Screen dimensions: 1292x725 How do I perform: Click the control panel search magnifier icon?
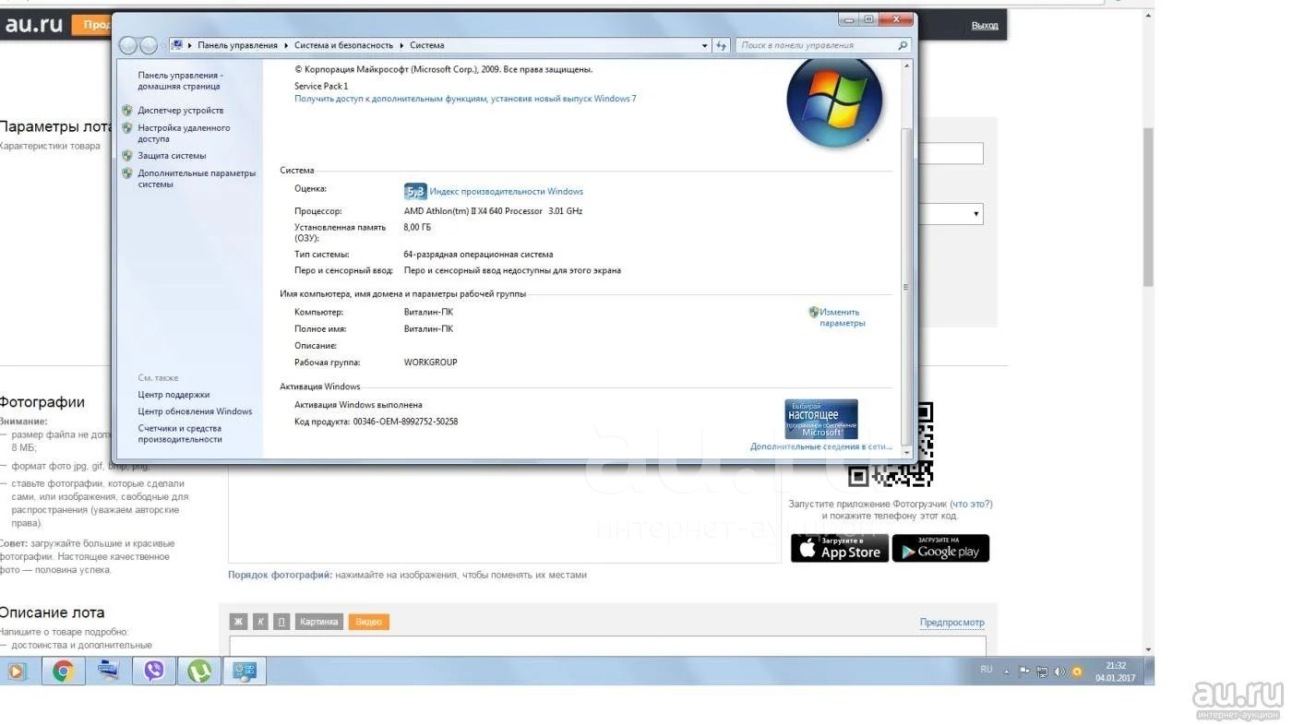click(x=903, y=45)
